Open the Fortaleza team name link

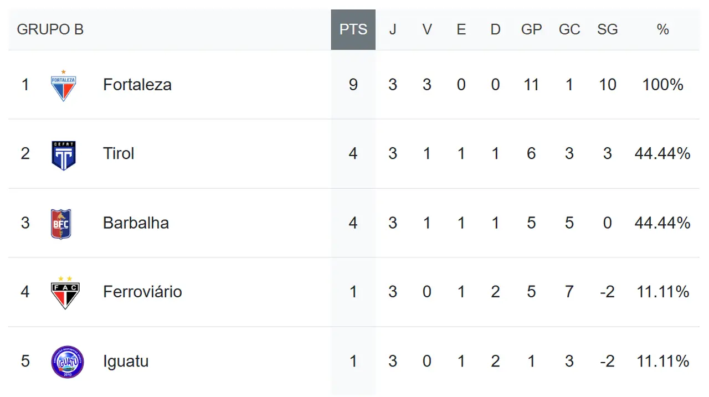pos(137,85)
